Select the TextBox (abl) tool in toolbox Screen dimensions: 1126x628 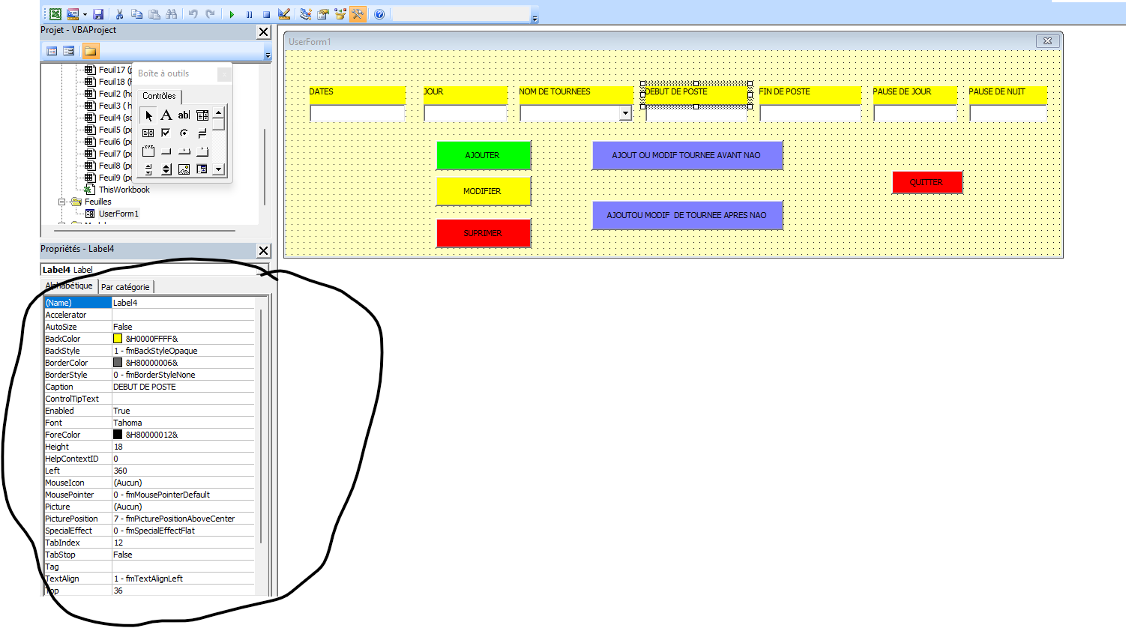(x=184, y=115)
